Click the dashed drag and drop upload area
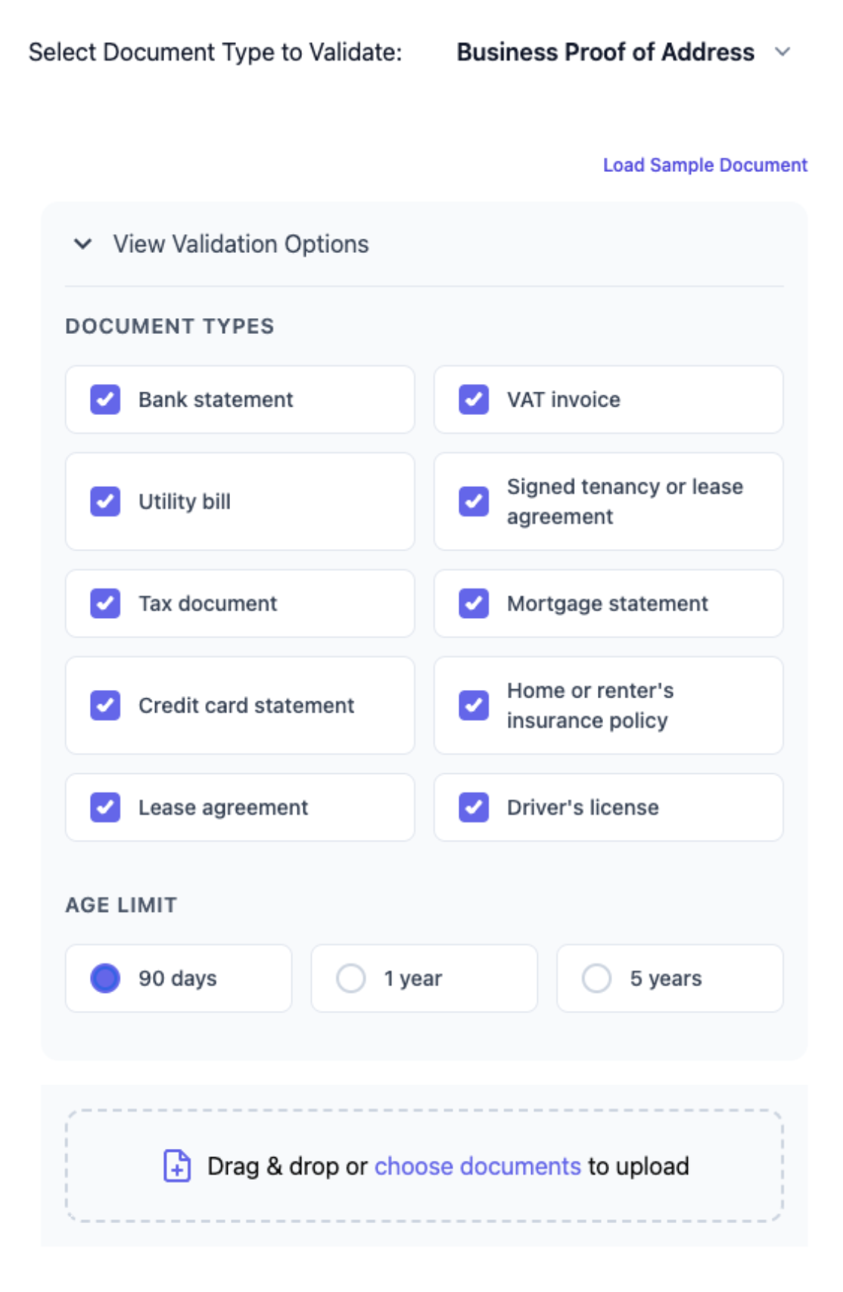843x1292 pixels. (425, 1166)
